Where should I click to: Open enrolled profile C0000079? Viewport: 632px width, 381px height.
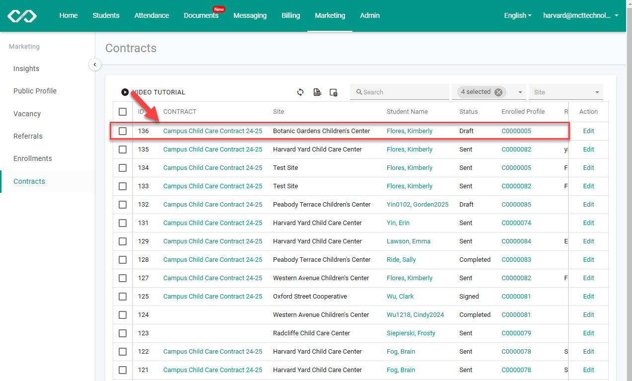click(x=516, y=333)
